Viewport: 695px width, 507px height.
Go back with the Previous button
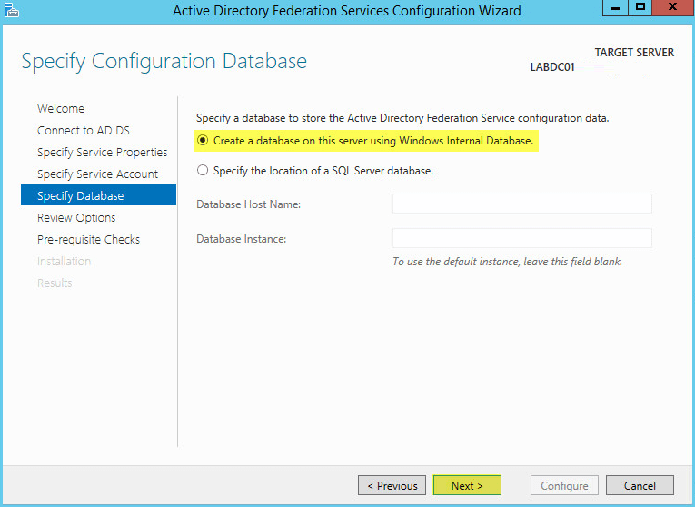(x=392, y=485)
